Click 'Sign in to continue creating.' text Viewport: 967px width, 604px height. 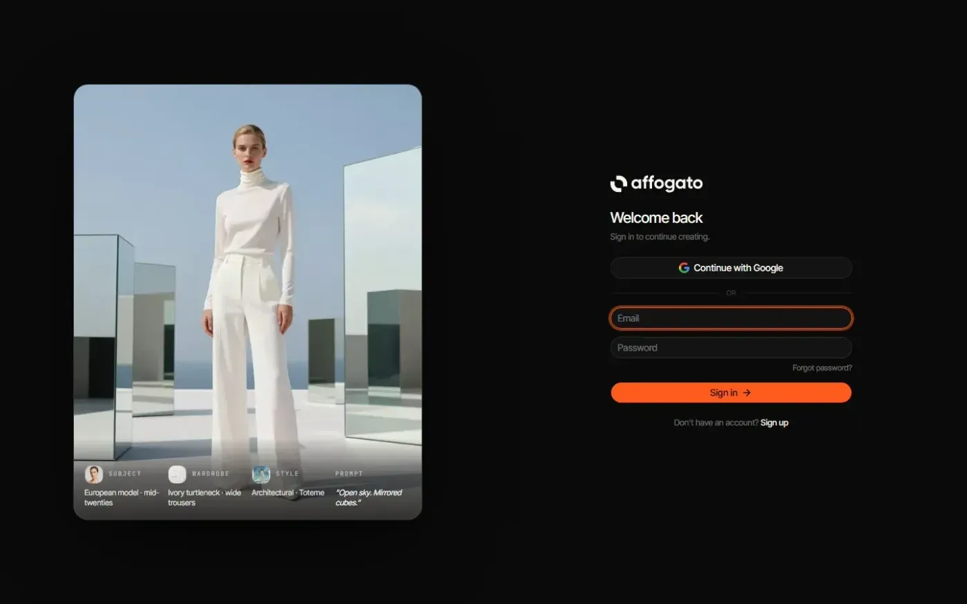coord(660,237)
